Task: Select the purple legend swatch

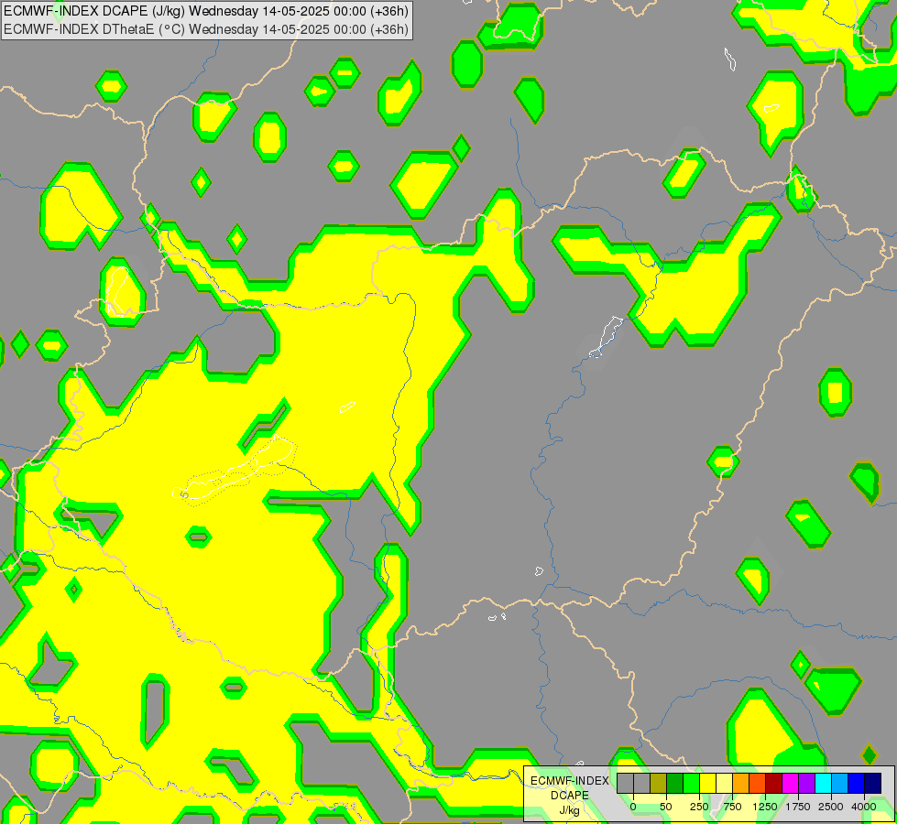Action: 806,784
